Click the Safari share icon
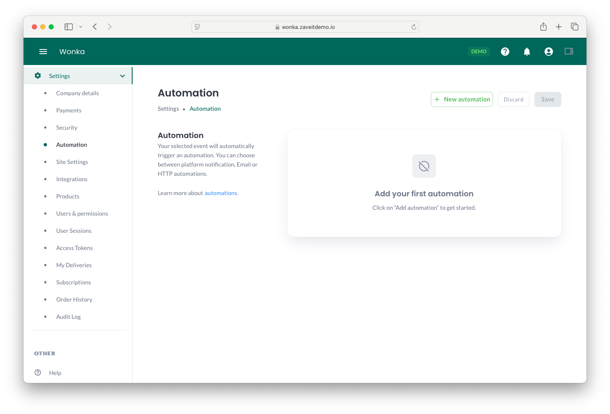Image resolution: width=610 pixels, height=414 pixels. 543,27
